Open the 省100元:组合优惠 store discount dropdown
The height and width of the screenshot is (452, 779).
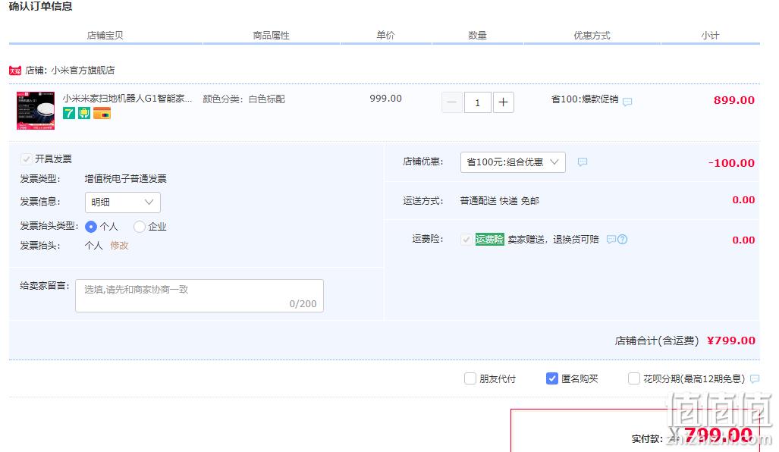pyautogui.click(x=513, y=162)
